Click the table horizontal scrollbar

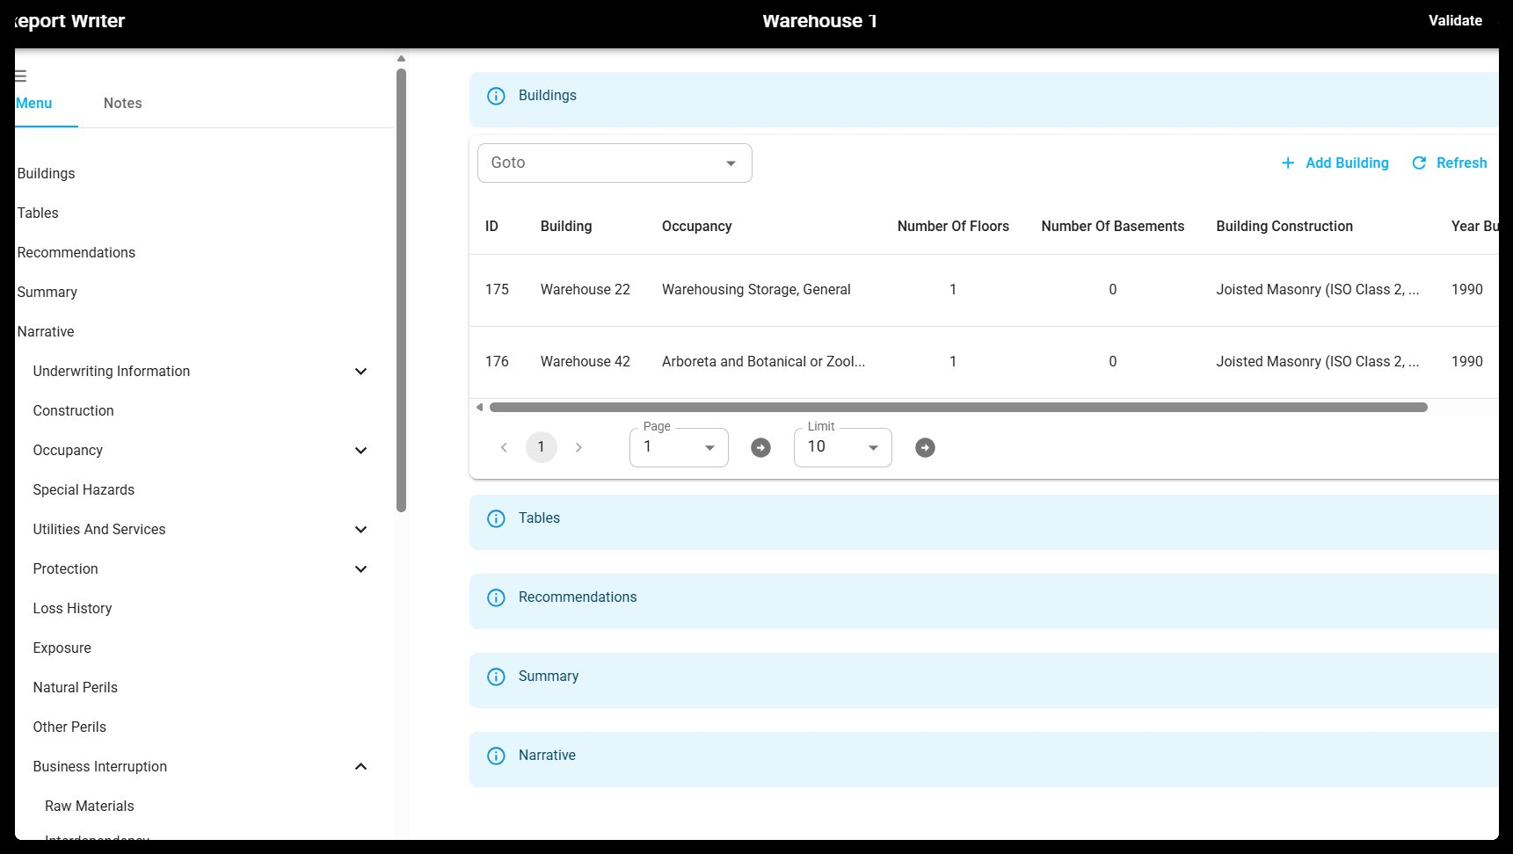point(958,408)
